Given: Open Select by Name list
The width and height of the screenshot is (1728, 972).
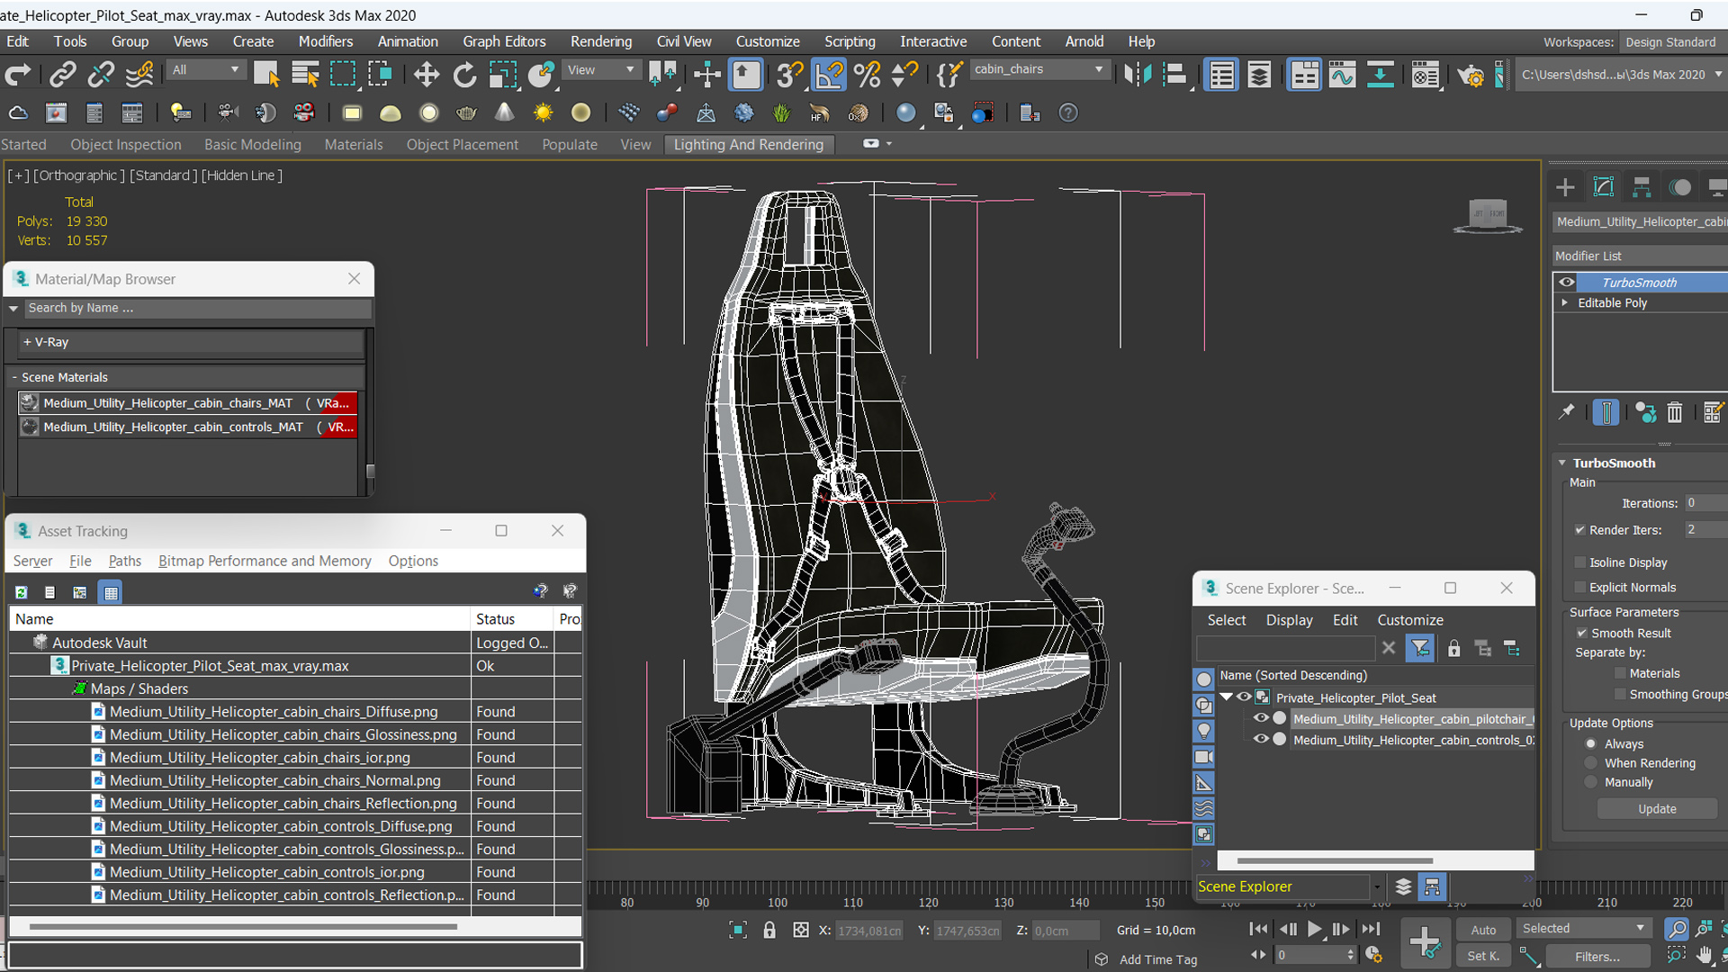Looking at the screenshot, I should 305,75.
